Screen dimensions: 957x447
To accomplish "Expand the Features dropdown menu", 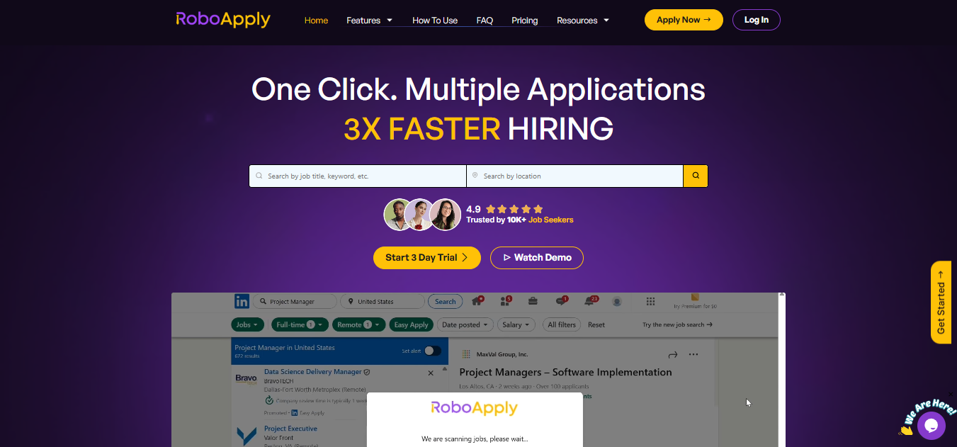I will point(369,21).
